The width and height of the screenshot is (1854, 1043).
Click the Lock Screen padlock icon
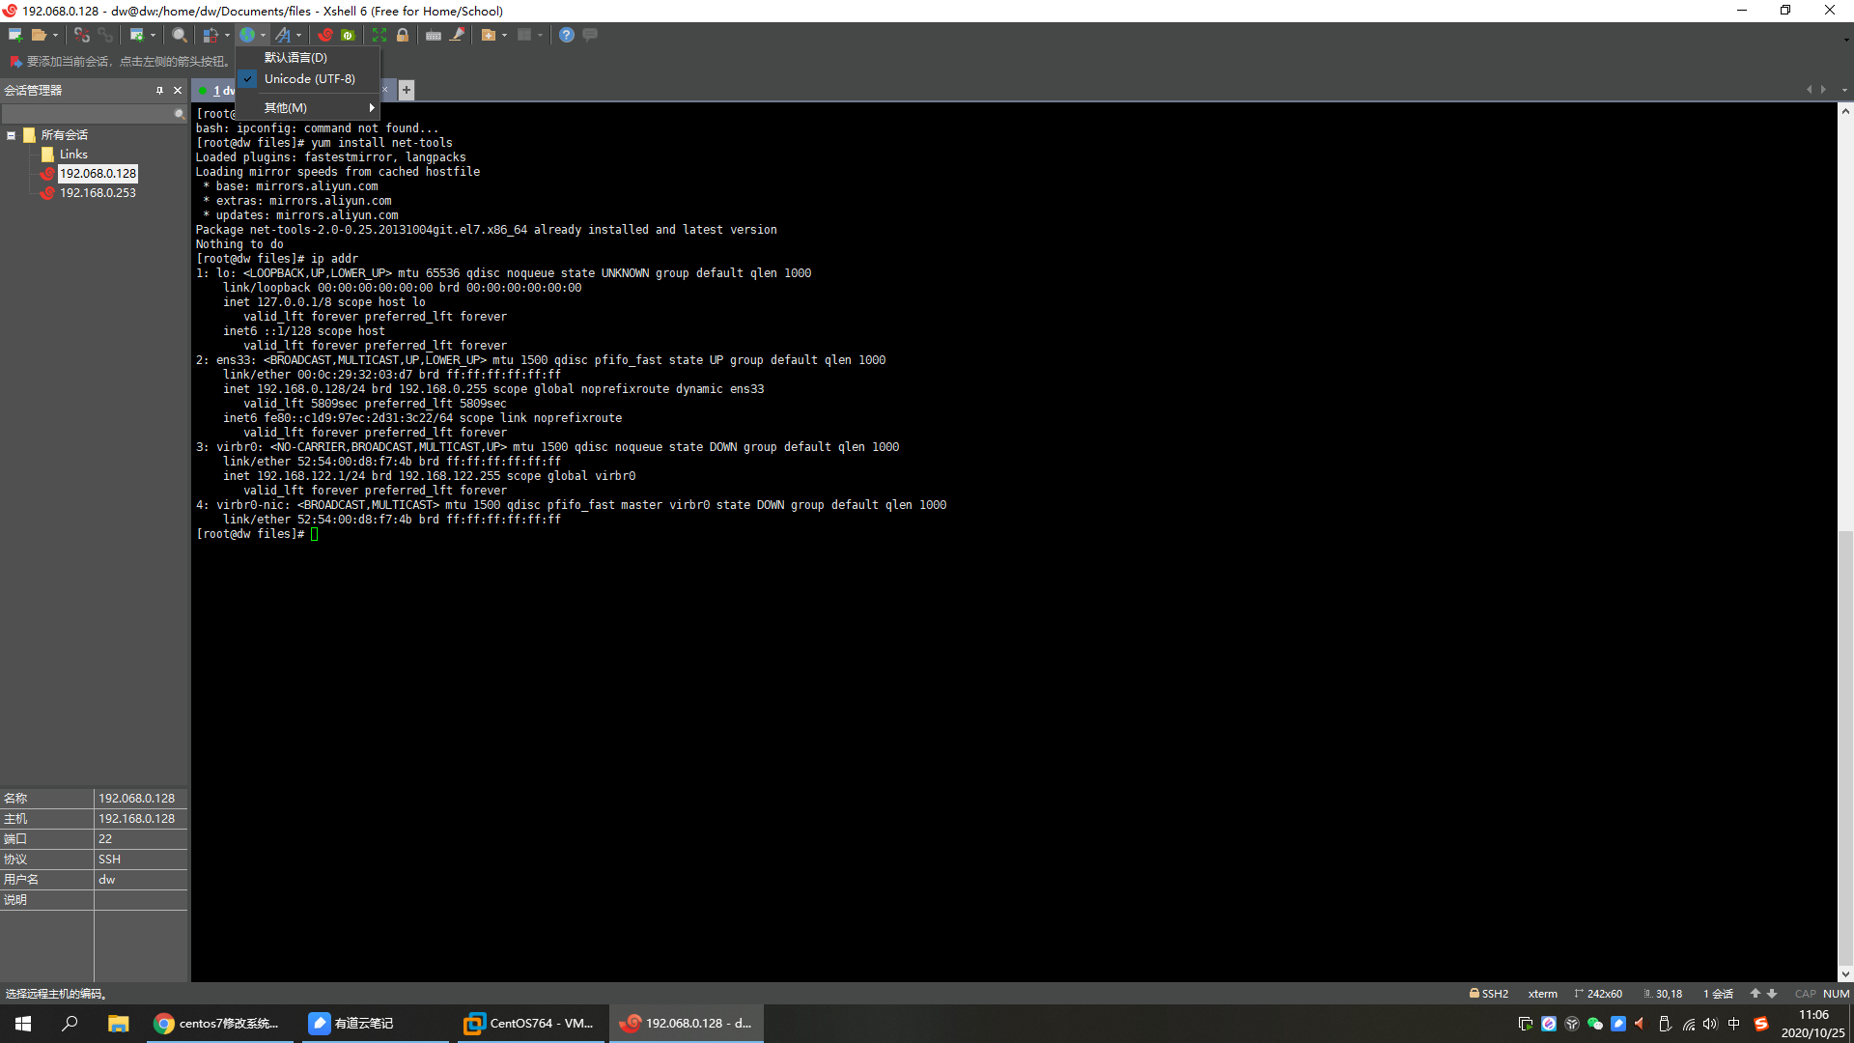[x=403, y=35]
